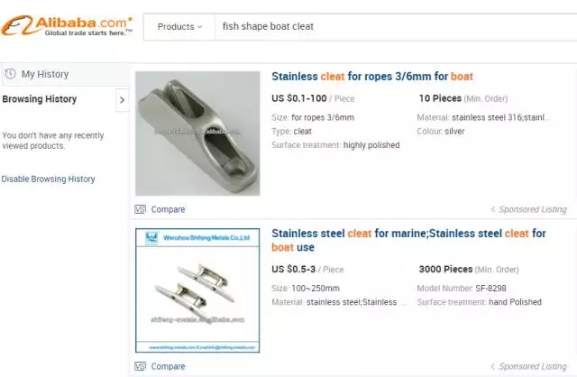Open 'Stainless cleat for ropes 3/6mm' listing
Image resolution: width=577 pixels, height=377 pixels.
(372, 77)
